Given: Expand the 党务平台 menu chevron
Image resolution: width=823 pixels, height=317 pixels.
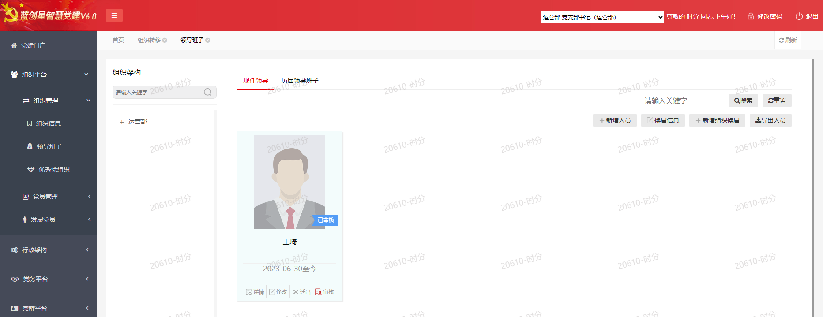Looking at the screenshot, I should (87, 279).
